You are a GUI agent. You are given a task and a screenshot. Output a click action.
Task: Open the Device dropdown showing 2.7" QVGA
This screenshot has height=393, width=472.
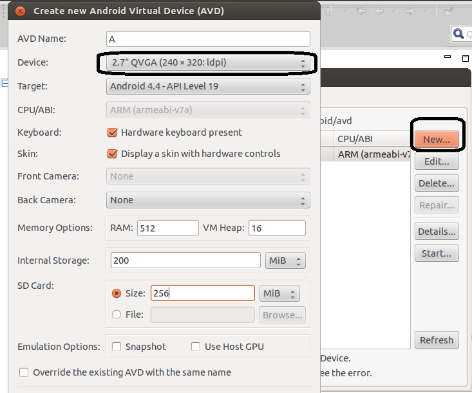208,62
